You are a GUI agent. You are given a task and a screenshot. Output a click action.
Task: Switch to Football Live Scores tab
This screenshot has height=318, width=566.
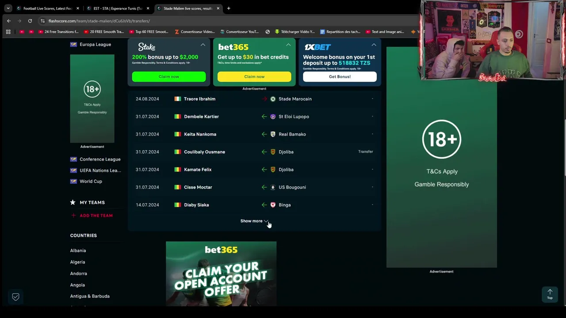(x=48, y=8)
